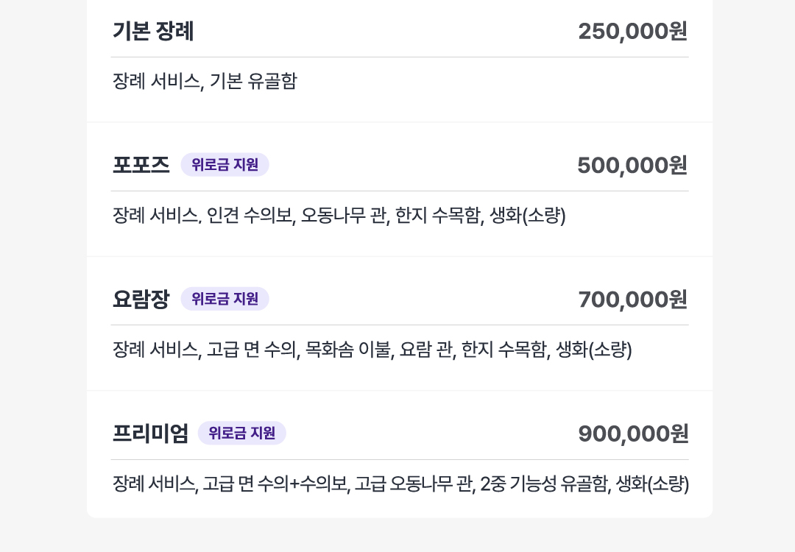Select the 요람장 plan title

141,299
